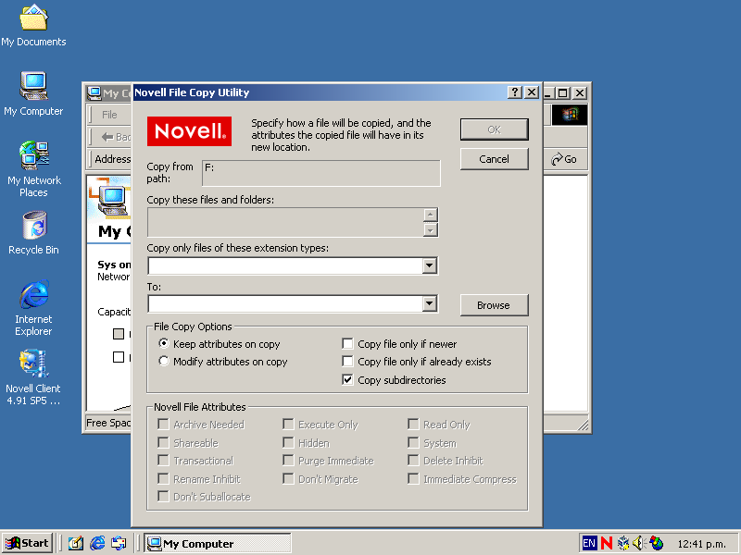Click down arrow of files list scrollbar
741x555 pixels.
430,229
